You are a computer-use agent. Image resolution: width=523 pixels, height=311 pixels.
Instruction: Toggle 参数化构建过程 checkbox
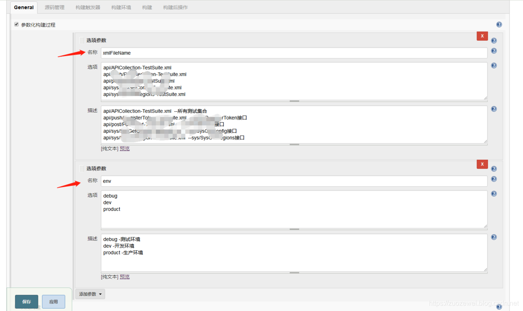[x=16, y=24]
